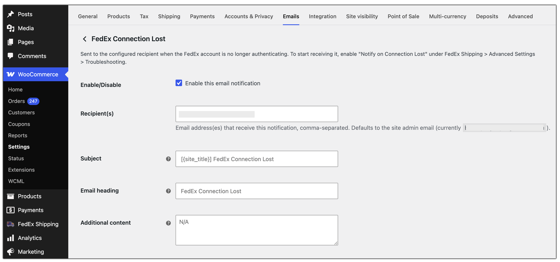Click the Additional content textarea

click(x=257, y=230)
